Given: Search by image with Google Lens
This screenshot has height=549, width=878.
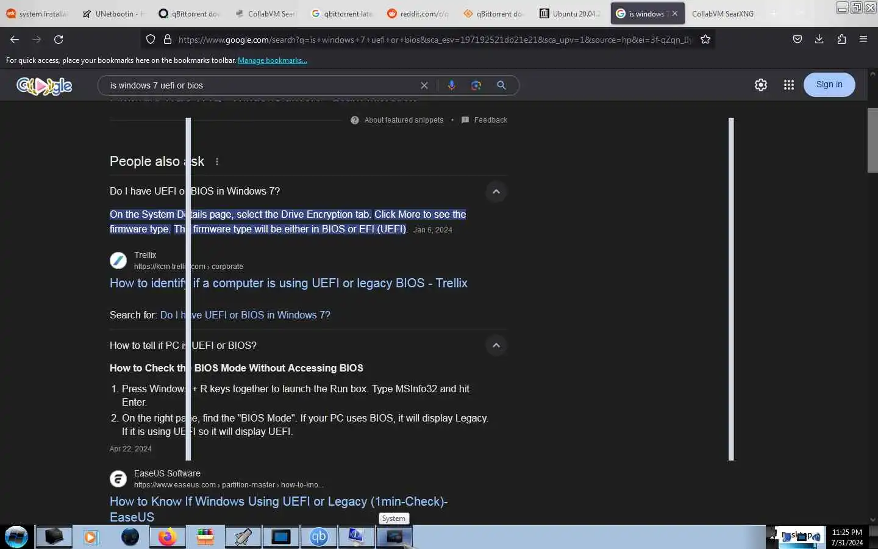Looking at the screenshot, I should pos(476,85).
